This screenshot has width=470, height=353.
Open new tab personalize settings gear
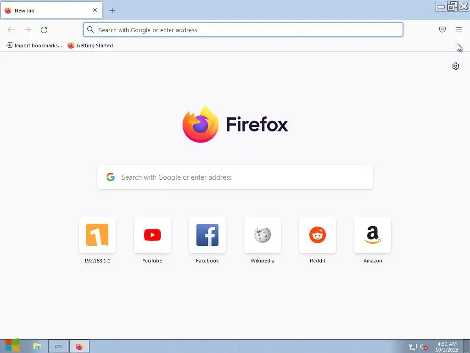click(456, 66)
